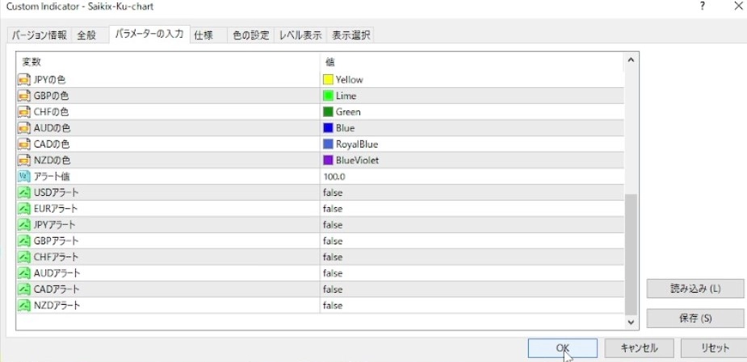The height and width of the screenshot is (362, 747).
Task: Click the bool icon beside CHFアラート
Action: coord(24,257)
